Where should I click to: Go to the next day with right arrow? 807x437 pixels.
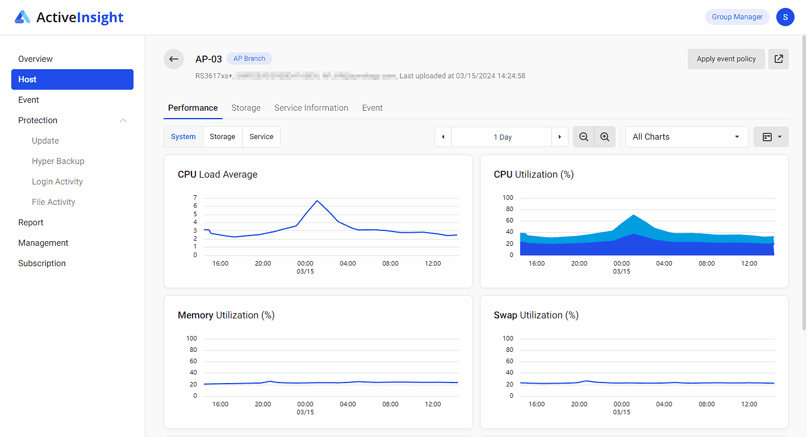(x=559, y=136)
